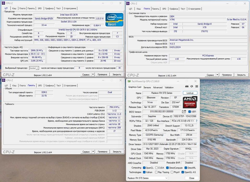Select the ЦП tab in memory window
250x182 pixels.
tap(6, 86)
